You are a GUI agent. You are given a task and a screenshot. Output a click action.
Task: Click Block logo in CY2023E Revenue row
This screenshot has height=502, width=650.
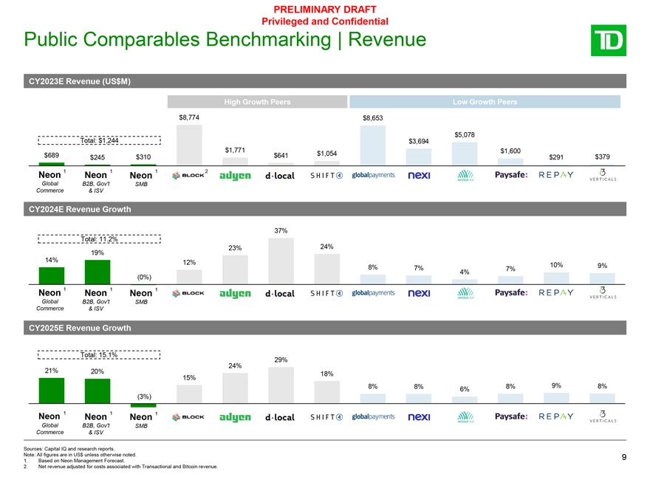188,176
